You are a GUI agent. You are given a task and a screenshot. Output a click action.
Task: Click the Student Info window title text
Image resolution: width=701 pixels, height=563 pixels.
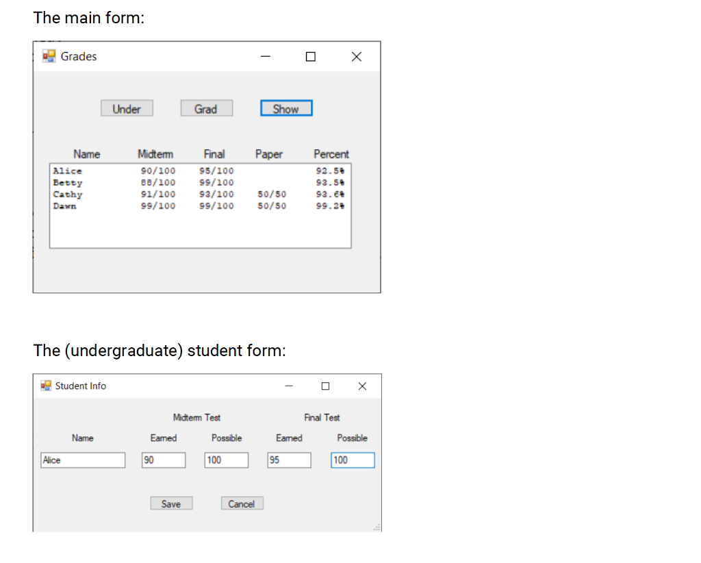click(81, 386)
